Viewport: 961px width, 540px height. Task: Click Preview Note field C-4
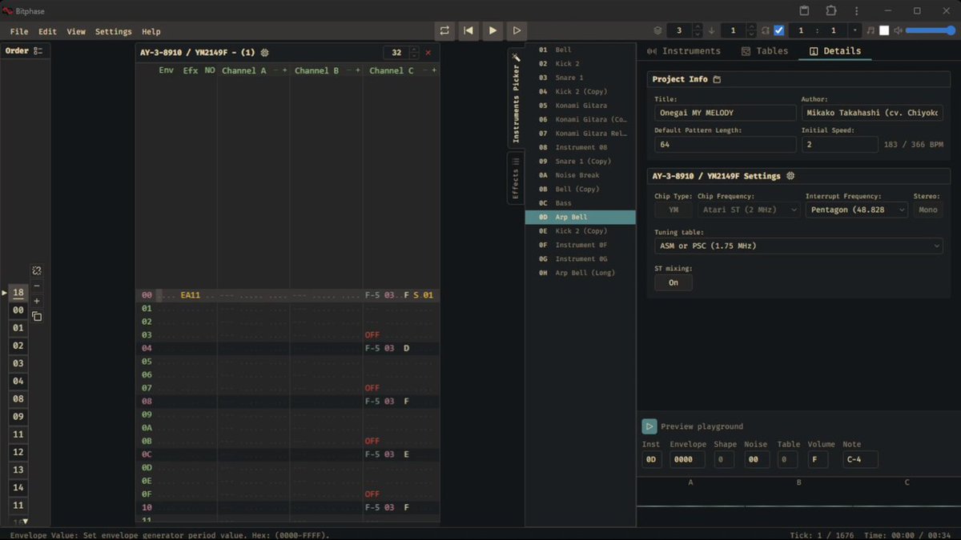860,459
